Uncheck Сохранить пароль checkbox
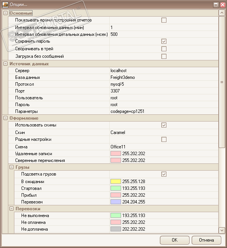This screenshot has width=227, height=248. pyautogui.click(x=164, y=42)
